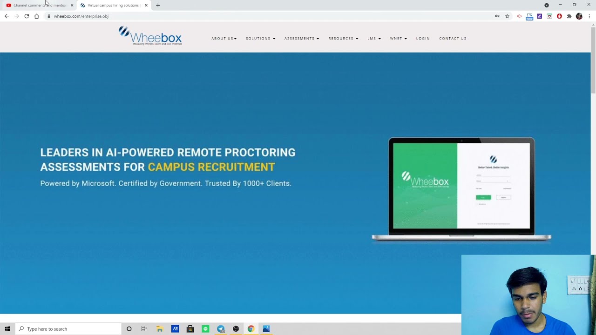Open the purple pen extension
Image resolution: width=596 pixels, height=335 pixels.
click(540, 16)
